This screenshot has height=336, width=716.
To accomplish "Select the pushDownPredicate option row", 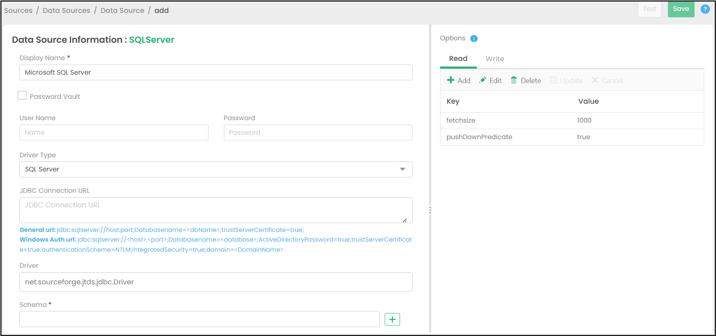I will point(572,137).
